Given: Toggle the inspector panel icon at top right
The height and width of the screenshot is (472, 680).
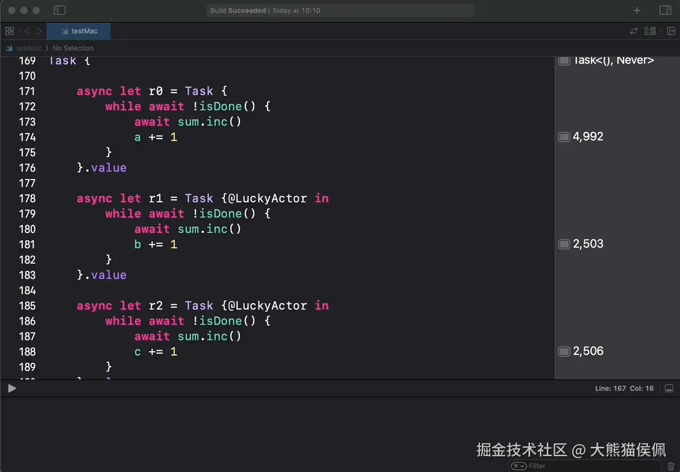Looking at the screenshot, I should (665, 10).
